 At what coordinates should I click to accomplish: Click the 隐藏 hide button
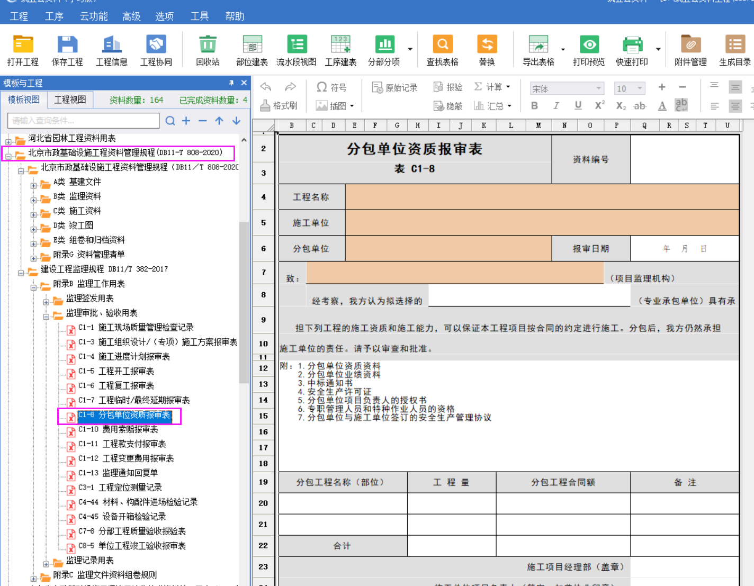[448, 106]
